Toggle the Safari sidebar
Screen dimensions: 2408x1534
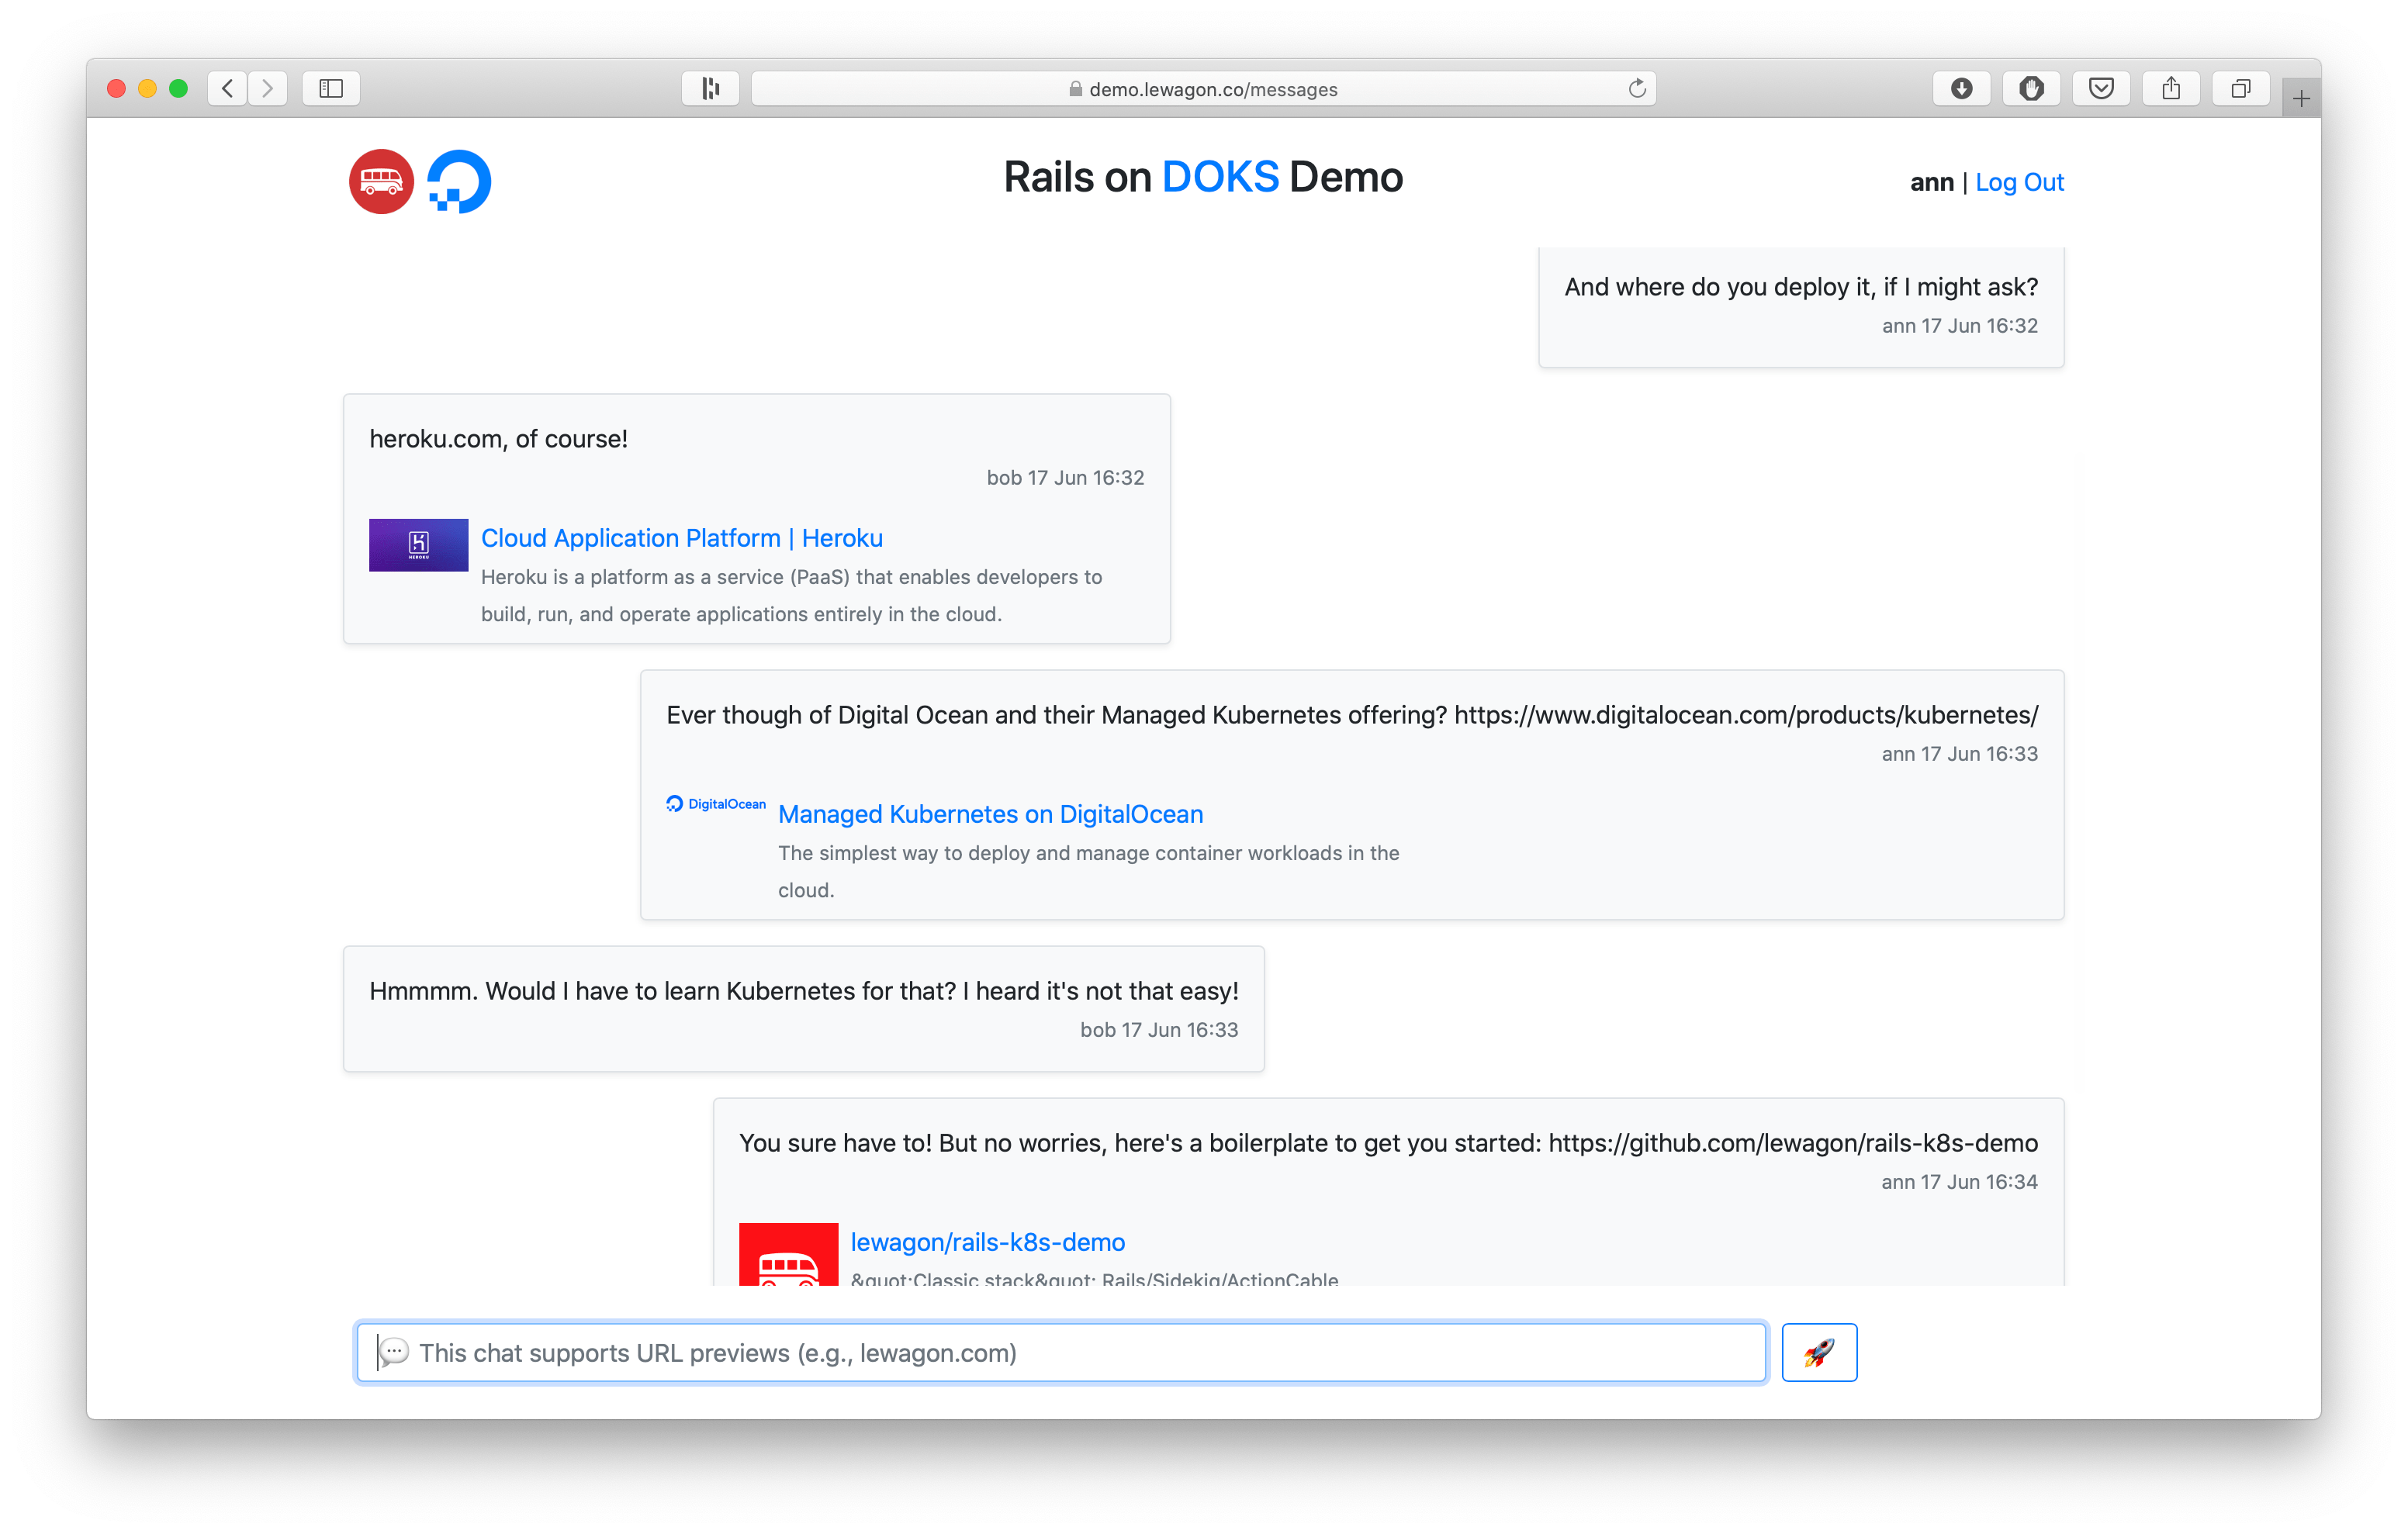click(x=331, y=88)
